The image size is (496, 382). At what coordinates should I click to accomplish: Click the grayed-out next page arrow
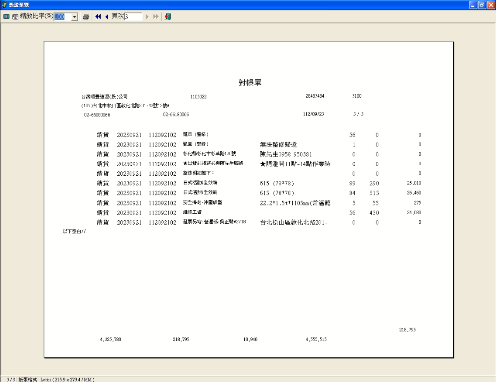pos(147,17)
